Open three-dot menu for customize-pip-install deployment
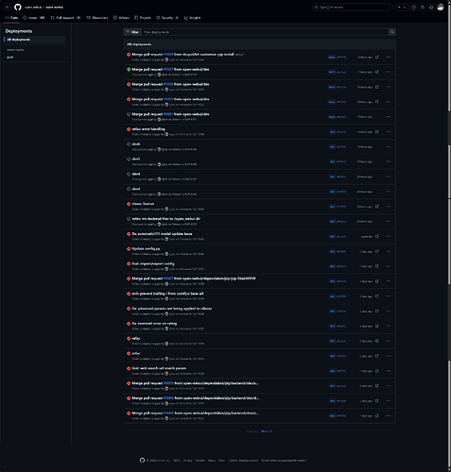The image size is (451, 472). [x=389, y=57]
